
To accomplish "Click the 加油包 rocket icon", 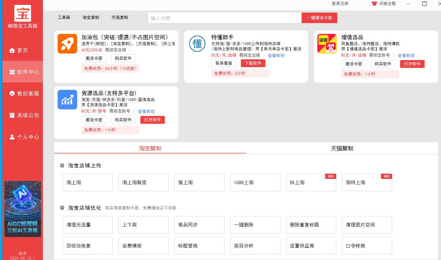I will tap(67, 44).
